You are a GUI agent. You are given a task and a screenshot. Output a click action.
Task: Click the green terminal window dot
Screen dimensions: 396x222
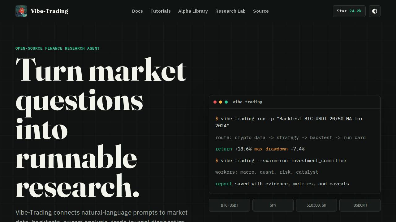coord(226,102)
